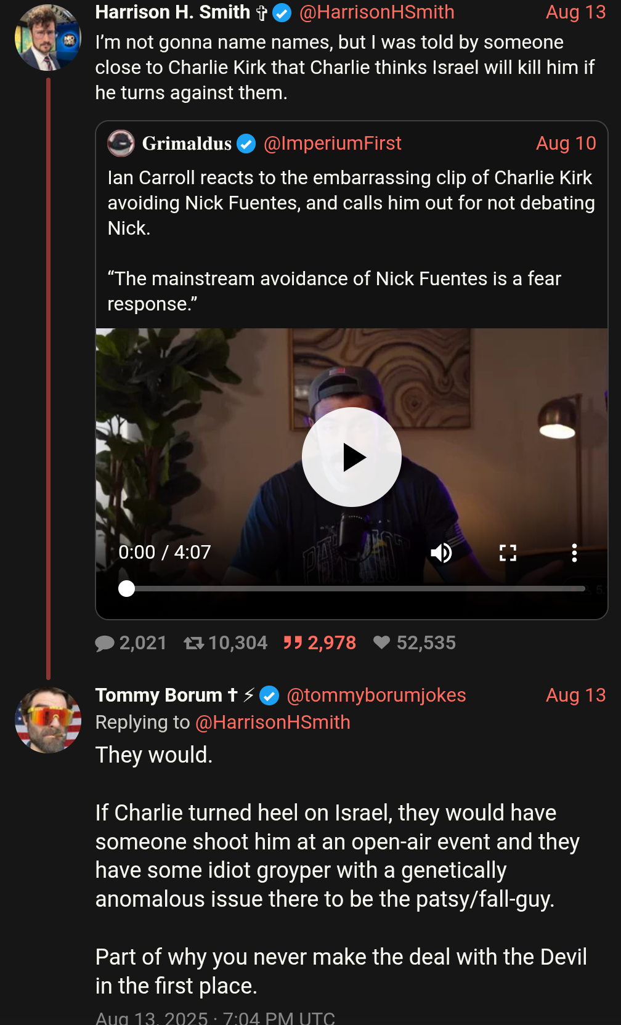Click the @ImperiumFirst handle link
This screenshot has width=621, height=1025.
[x=332, y=144]
